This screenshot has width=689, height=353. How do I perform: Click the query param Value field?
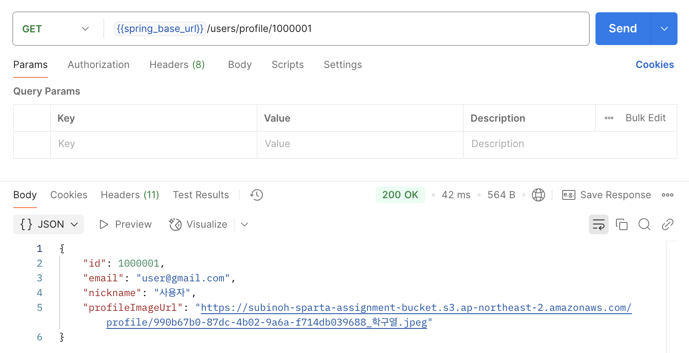pyautogui.click(x=360, y=144)
